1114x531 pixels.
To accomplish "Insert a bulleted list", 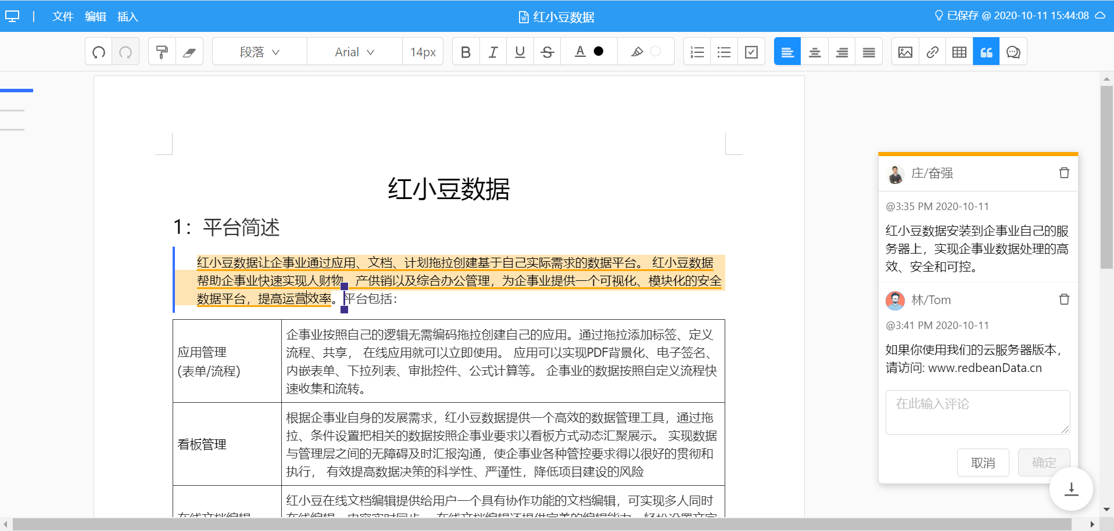I will tap(724, 52).
